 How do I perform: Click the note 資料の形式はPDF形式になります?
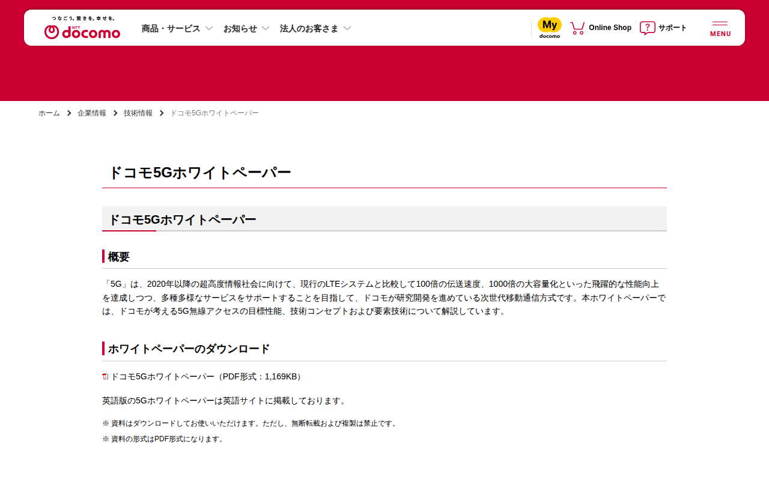163,439
